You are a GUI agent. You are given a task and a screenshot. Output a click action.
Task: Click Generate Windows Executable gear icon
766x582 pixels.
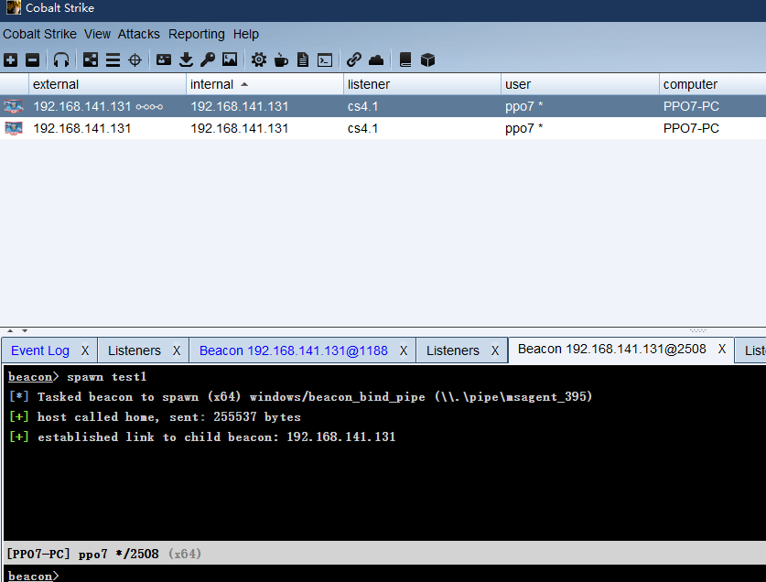click(259, 60)
